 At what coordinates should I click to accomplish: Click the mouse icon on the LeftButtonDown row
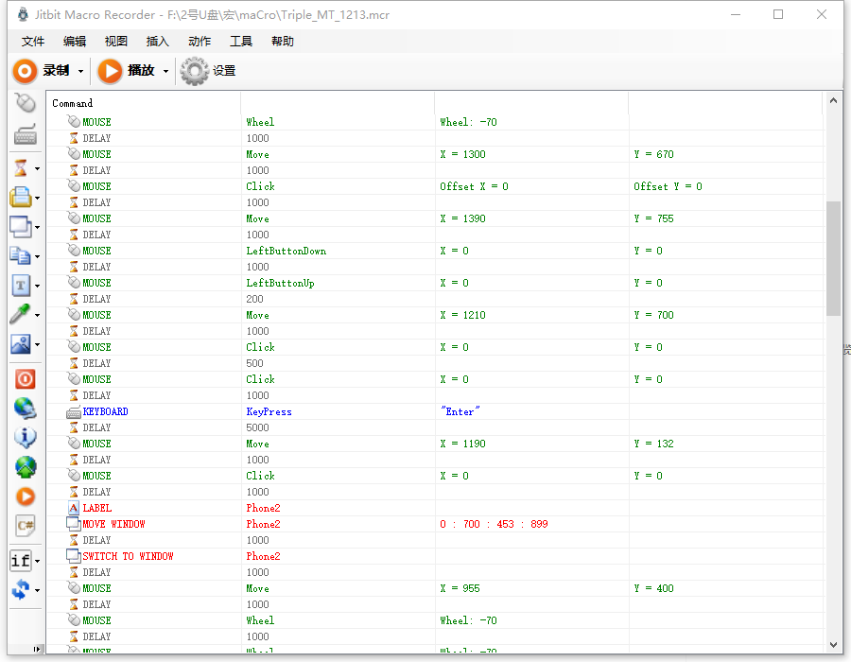click(73, 251)
